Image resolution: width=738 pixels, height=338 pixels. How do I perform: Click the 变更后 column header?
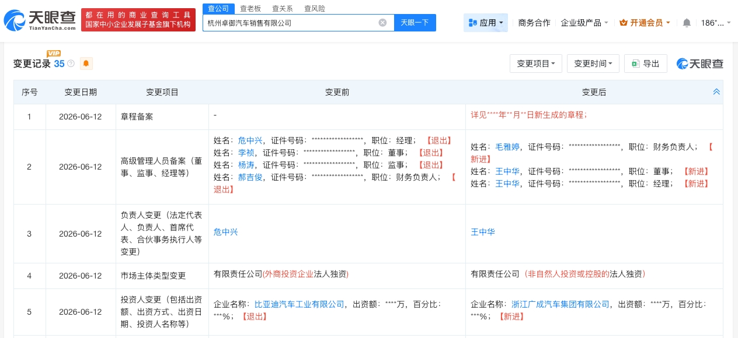pyautogui.click(x=594, y=92)
